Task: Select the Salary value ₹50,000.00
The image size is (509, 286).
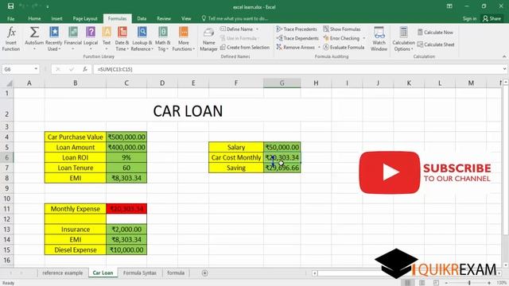Action: click(282, 147)
